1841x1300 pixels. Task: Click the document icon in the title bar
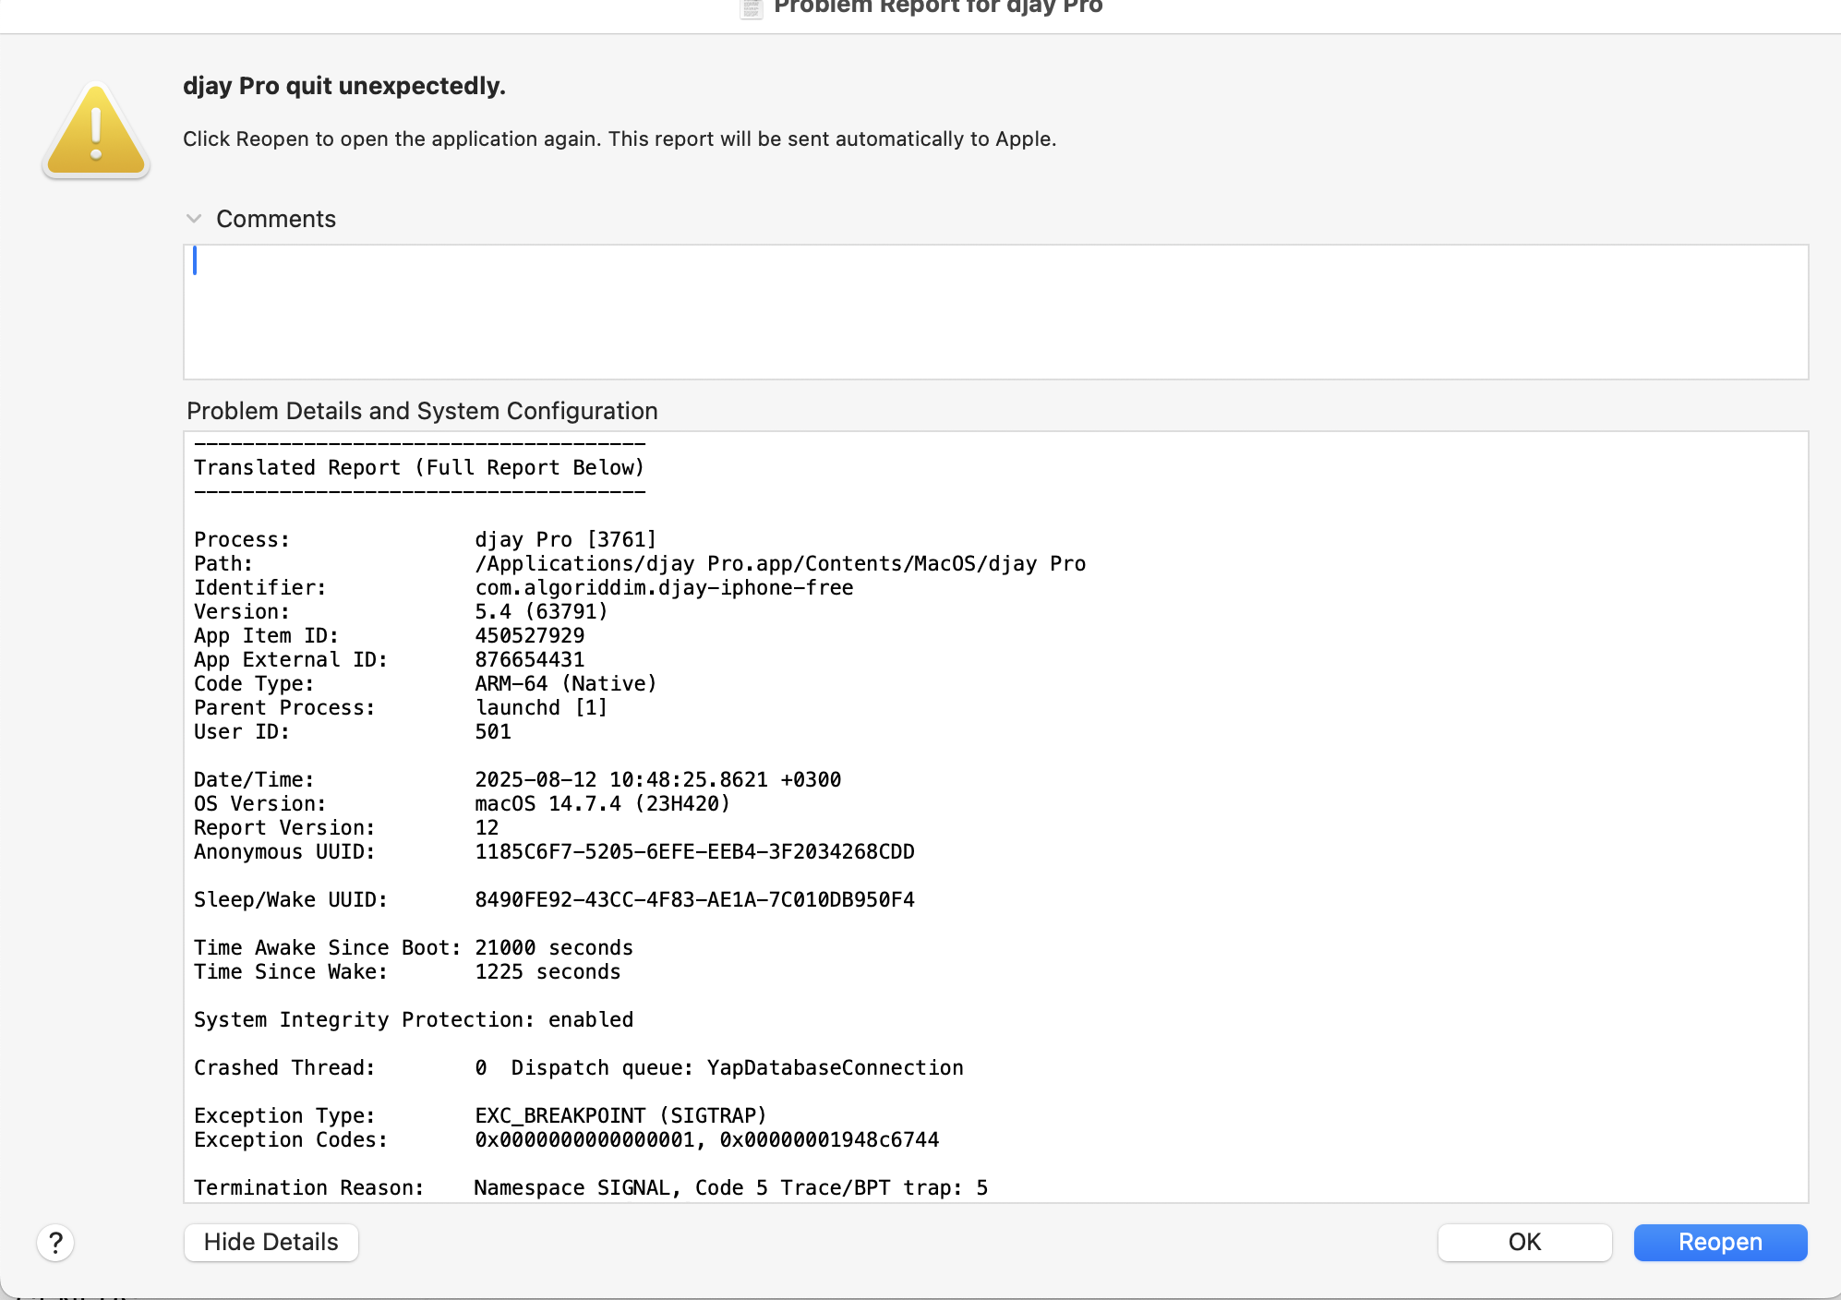tap(752, 8)
